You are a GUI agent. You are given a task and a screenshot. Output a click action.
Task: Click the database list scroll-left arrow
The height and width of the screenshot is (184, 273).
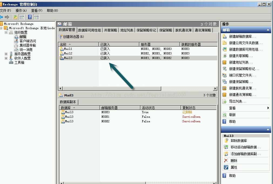point(60,88)
